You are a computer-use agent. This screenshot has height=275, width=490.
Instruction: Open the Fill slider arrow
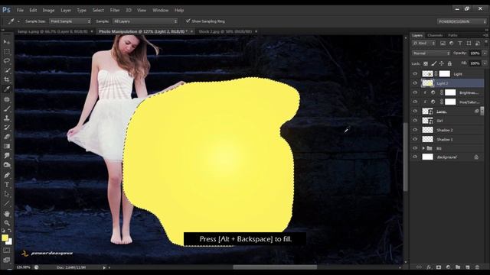[x=485, y=63]
